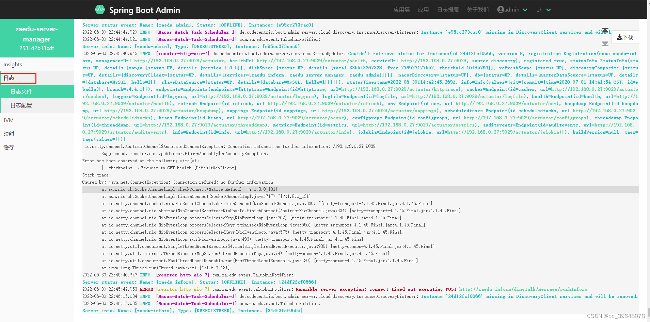Image resolution: width=650 pixels, height=322 pixels.
Task: Click 'Error has been observed' log line
Action: click(141, 161)
